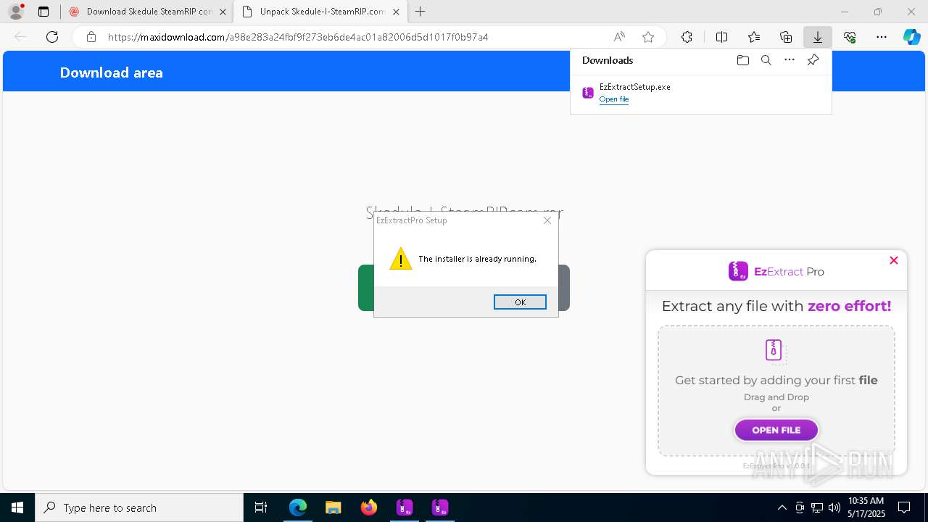Screen dimensions: 928x522
Task: Close the Unpack Skedule-I-SteamRIP tab
Action: click(396, 12)
